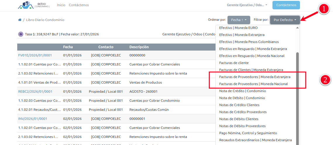Open the Fecha sort dropdown

[239, 20]
